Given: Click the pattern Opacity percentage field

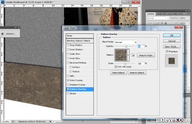Looking at the screenshot, I should (x=140, y=46).
